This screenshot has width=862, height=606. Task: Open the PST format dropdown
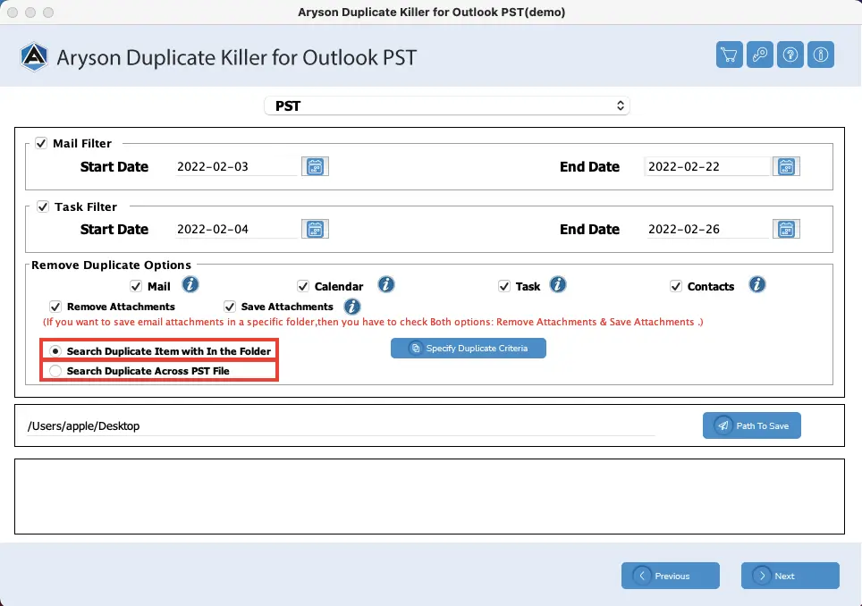[x=447, y=106]
